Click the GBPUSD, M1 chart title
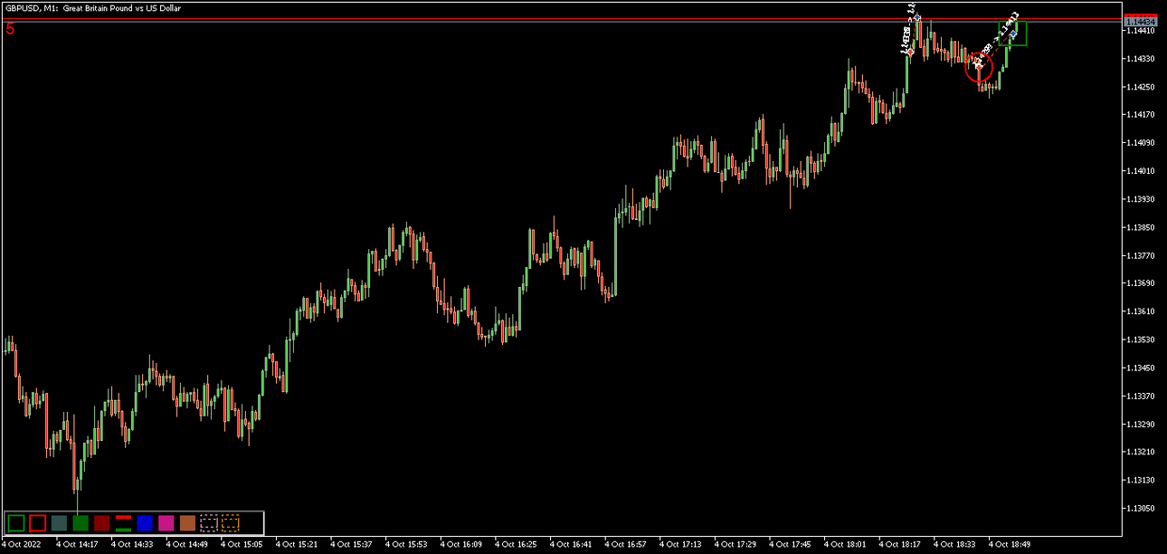The image size is (1167, 554). tap(93, 7)
